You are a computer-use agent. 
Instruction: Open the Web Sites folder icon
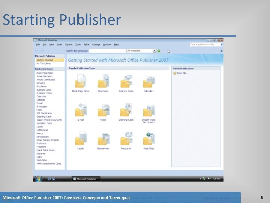149,138
